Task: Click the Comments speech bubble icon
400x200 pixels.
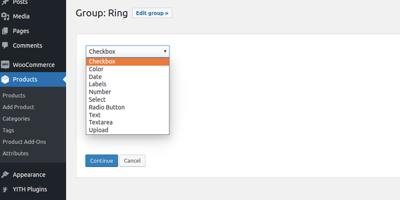Action: click(5, 45)
